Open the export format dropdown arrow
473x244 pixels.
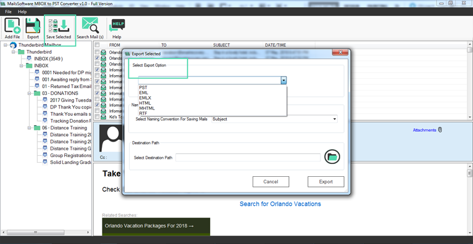pos(283,80)
